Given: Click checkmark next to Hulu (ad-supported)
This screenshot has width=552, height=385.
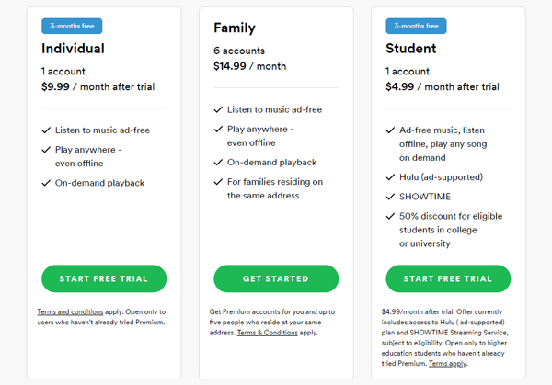Looking at the screenshot, I should 390,177.
